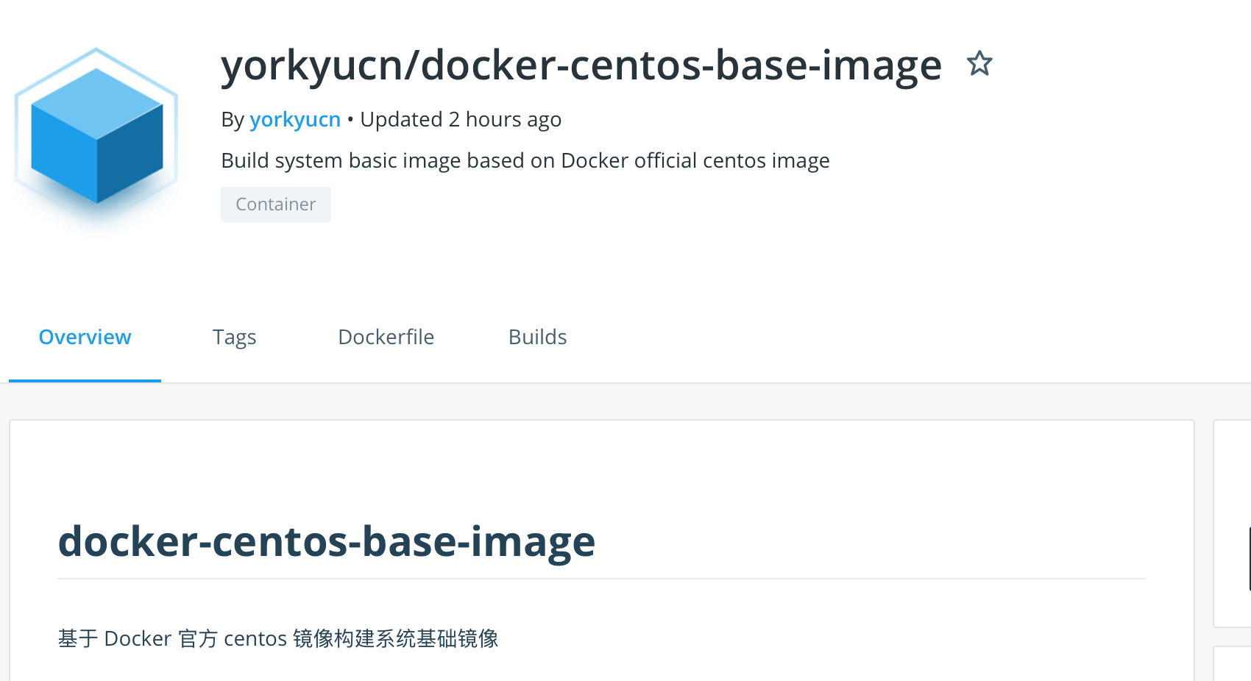Screen dimensions: 1251x681
Task: Click the divider line under README heading
Action: [601, 579]
